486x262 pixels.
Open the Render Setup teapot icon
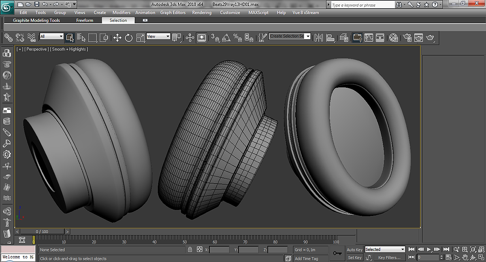point(407,38)
